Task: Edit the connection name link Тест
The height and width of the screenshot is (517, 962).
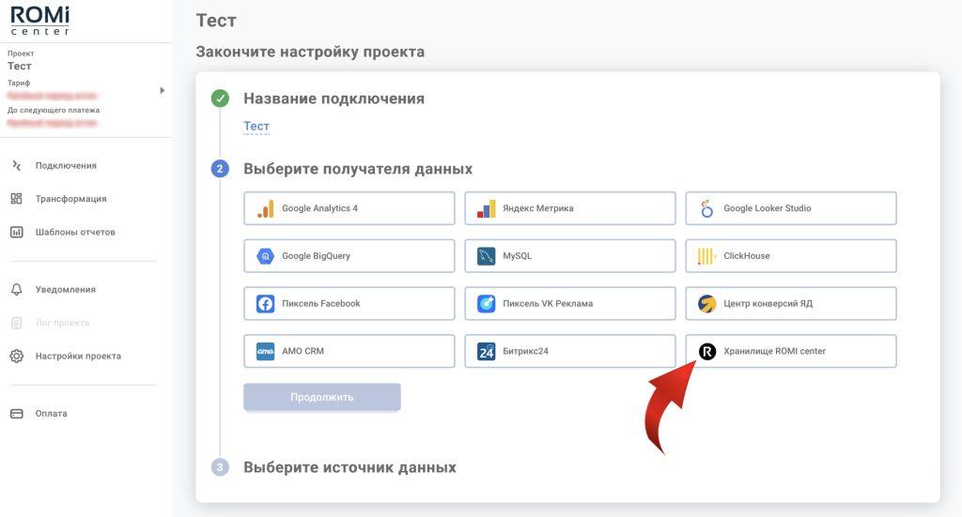Action: [256, 126]
